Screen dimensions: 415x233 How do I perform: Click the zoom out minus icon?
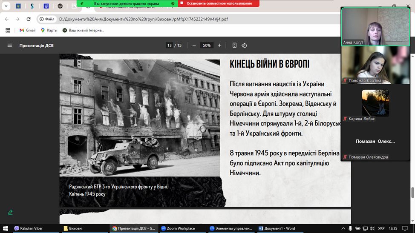click(x=194, y=45)
